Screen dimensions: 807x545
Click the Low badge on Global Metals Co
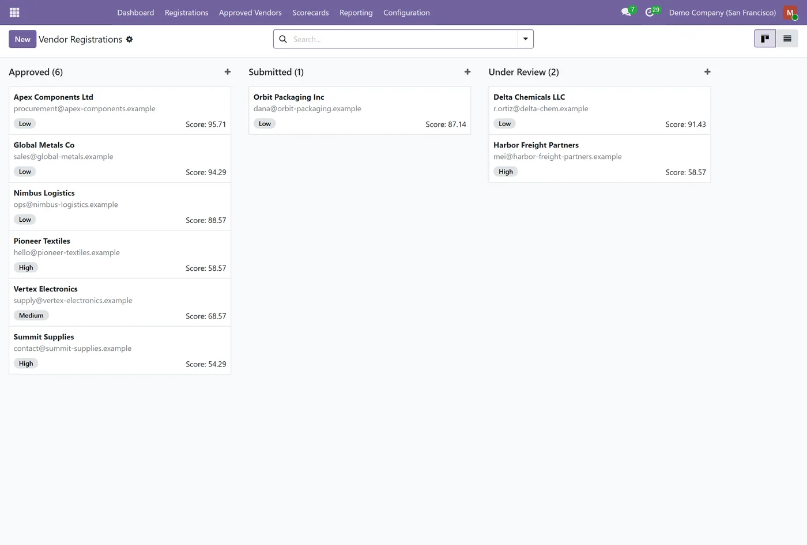coord(25,172)
